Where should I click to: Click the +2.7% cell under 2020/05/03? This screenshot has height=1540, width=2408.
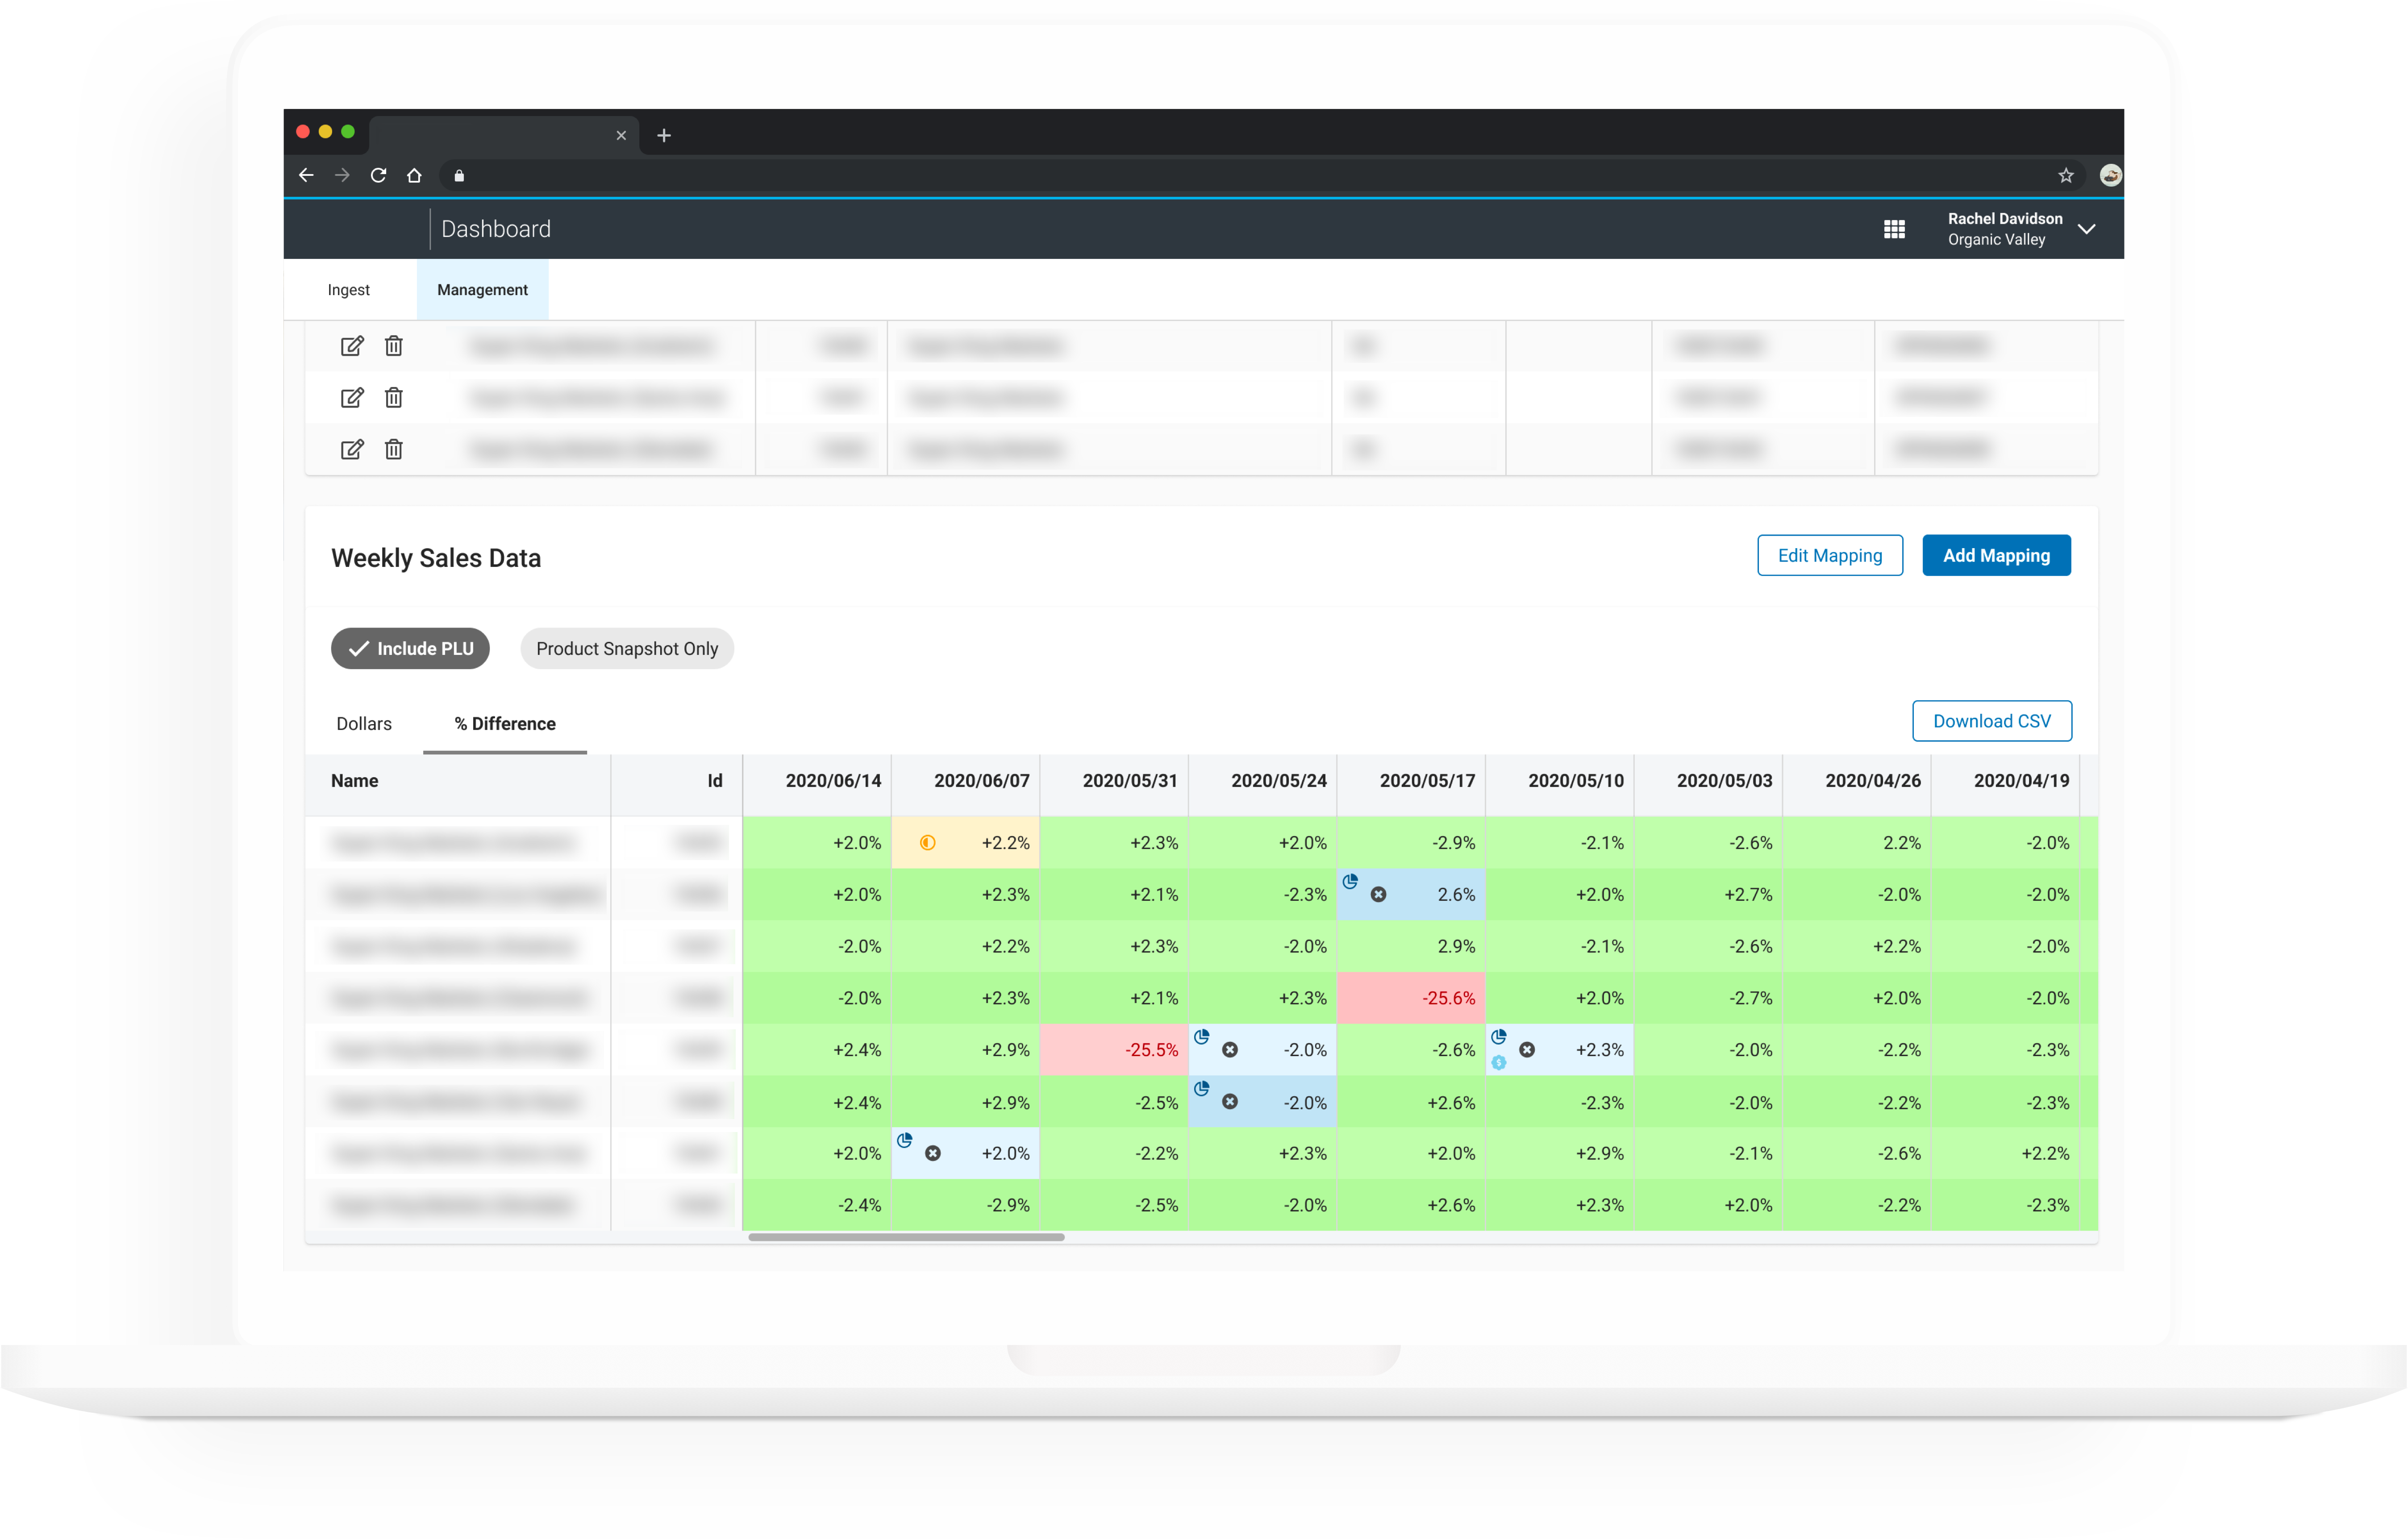(1708, 895)
